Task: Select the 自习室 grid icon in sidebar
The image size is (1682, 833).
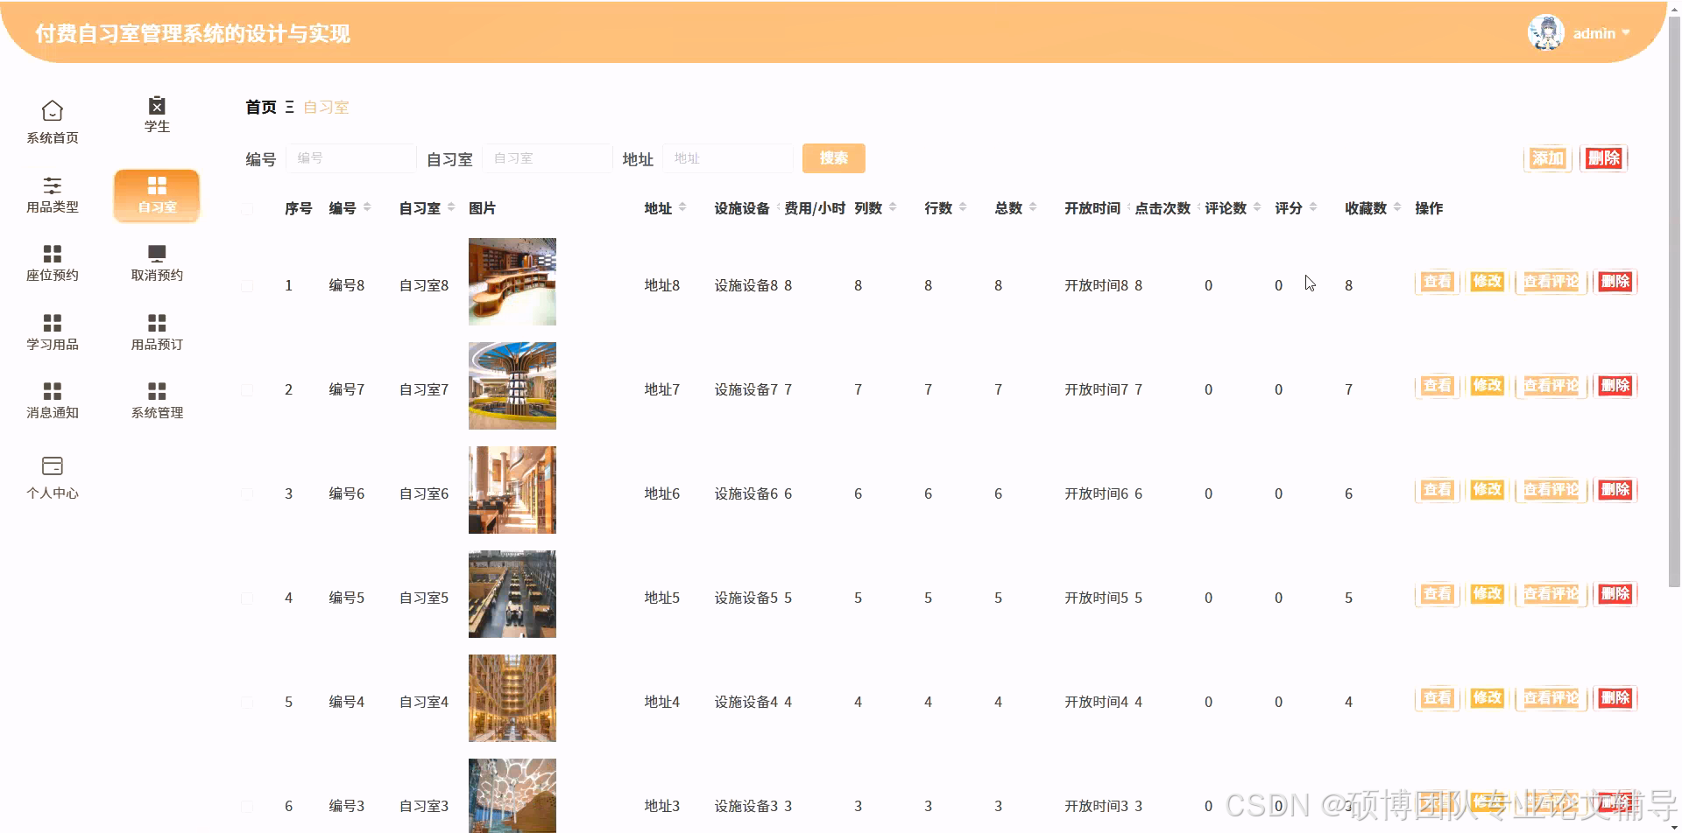Action: click(x=157, y=185)
